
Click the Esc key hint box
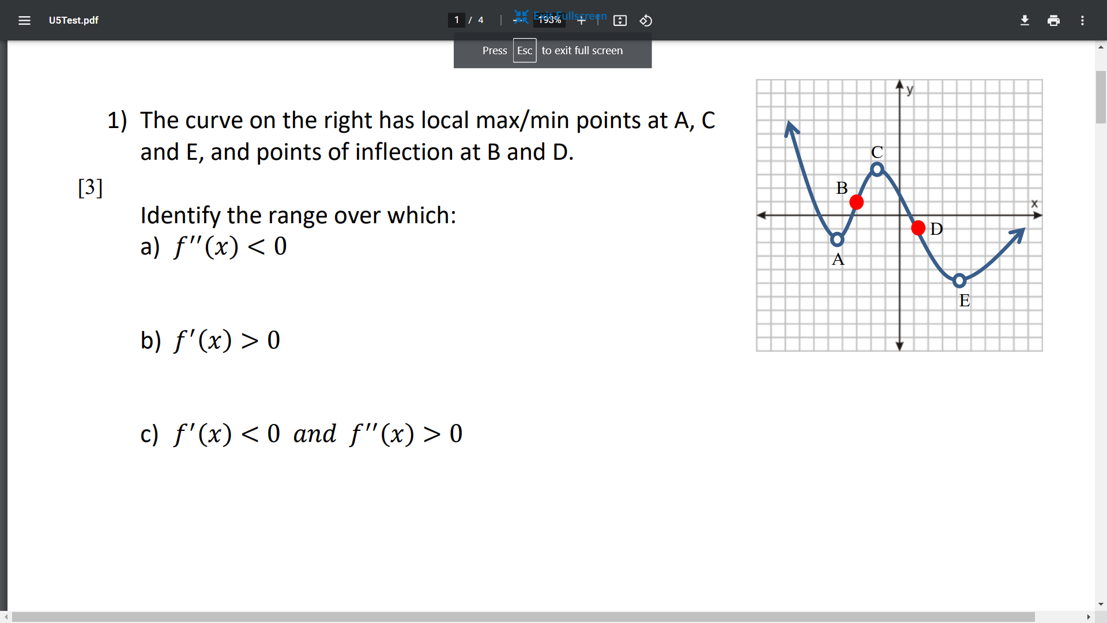click(524, 51)
